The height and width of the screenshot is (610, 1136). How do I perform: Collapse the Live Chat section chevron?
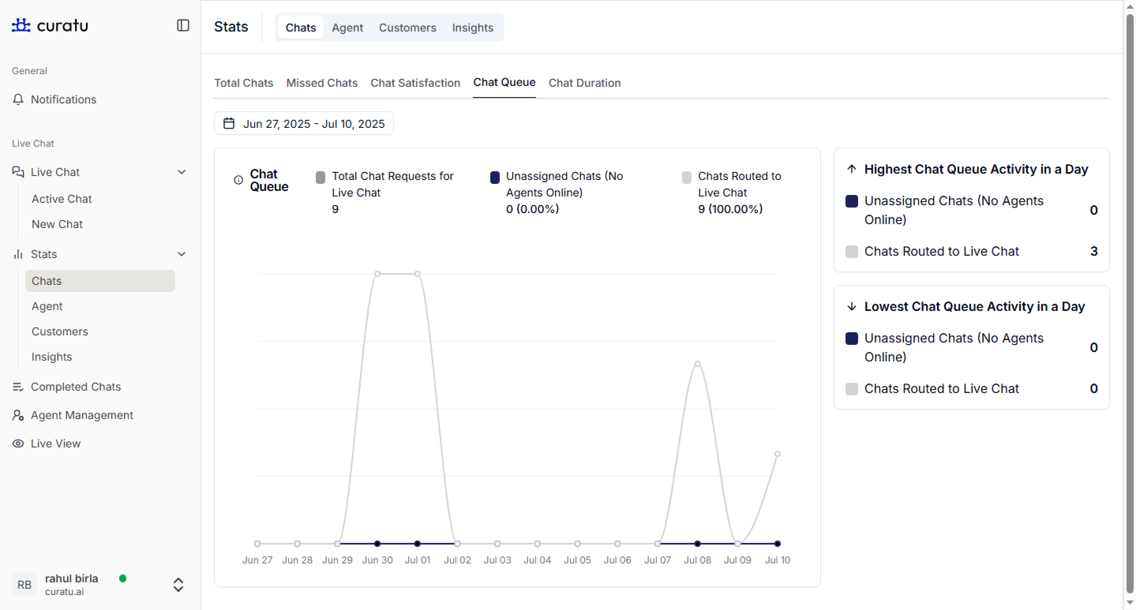(x=181, y=172)
